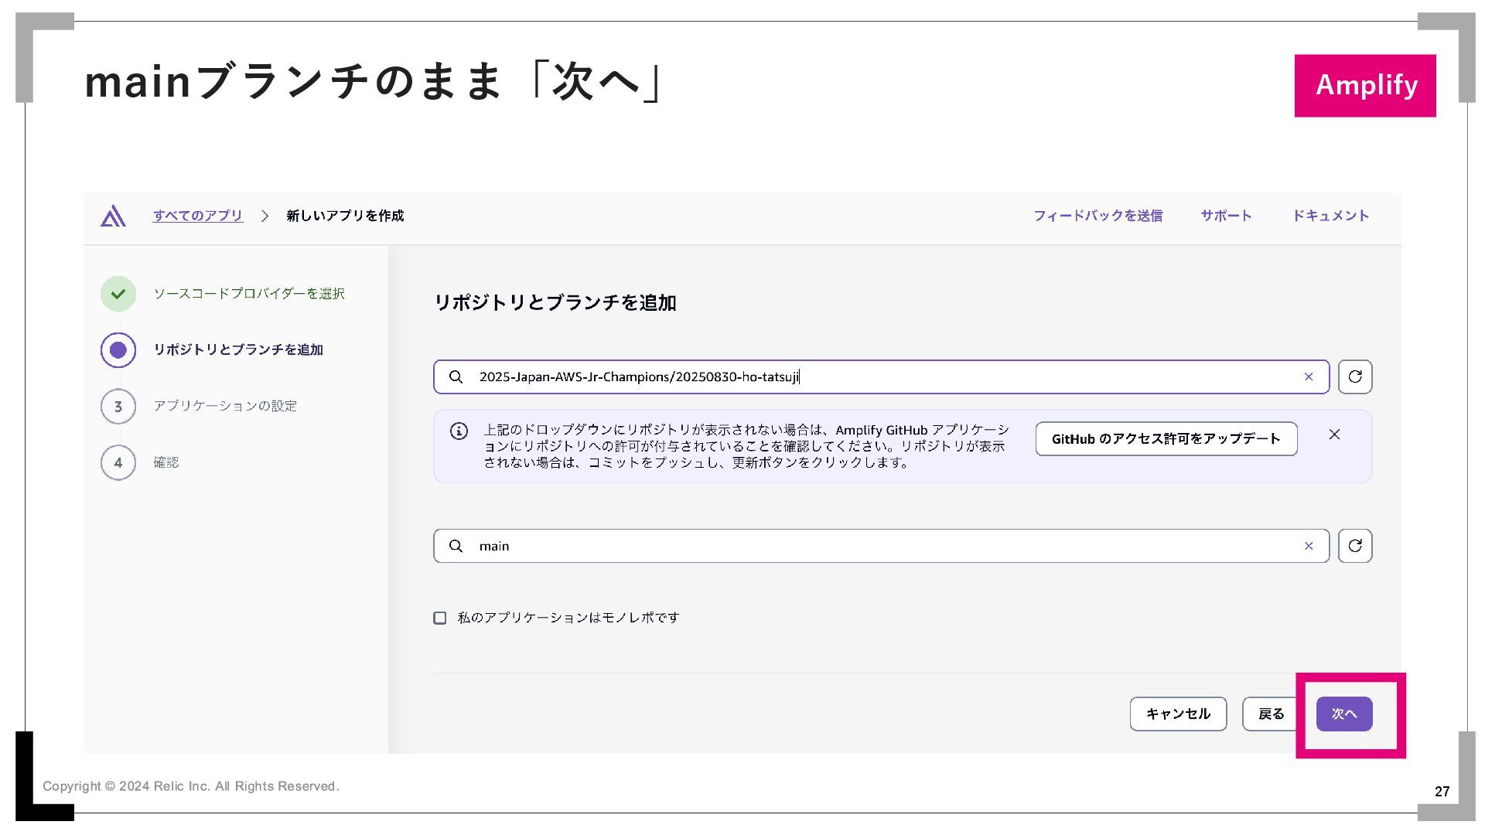This screenshot has width=1485, height=835.
Task: Open the repository selection combo box
Action: (x=881, y=377)
